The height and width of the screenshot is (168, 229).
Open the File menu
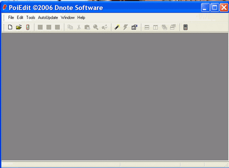point(11,18)
